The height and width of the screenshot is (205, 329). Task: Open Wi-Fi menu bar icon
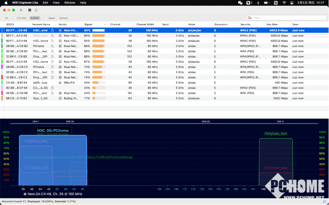tap(284, 3)
